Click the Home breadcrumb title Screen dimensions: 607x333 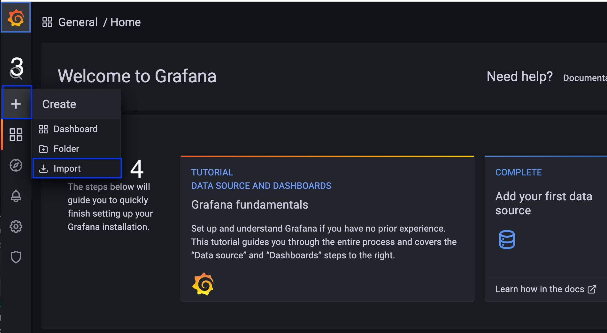[x=126, y=22]
